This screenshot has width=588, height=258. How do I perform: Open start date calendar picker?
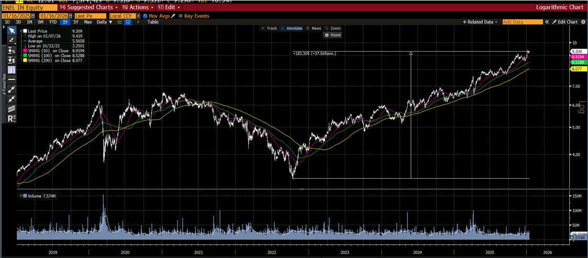[33, 16]
